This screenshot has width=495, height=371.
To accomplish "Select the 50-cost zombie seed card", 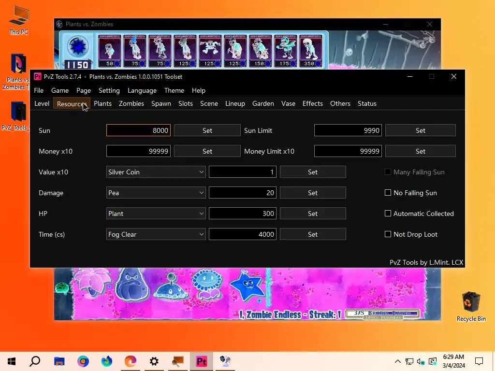I will click(109, 51).
